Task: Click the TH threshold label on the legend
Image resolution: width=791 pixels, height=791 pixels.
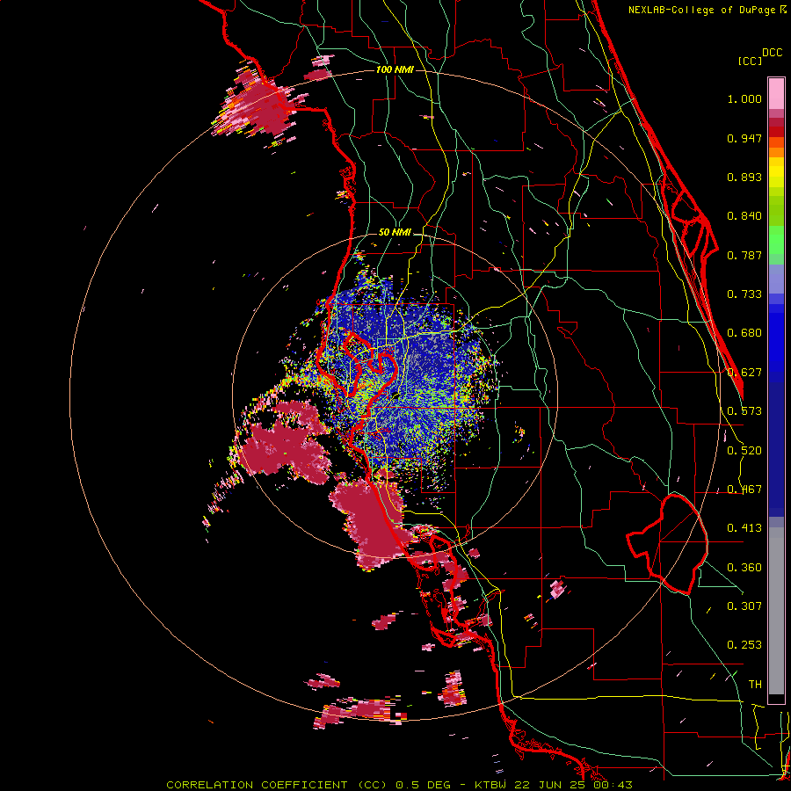Action: coord(755,685)
